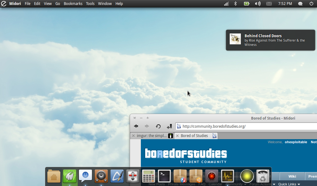Close the imgur tab
The width and height of the screenshot is (317, 186).
click(133, 136)
